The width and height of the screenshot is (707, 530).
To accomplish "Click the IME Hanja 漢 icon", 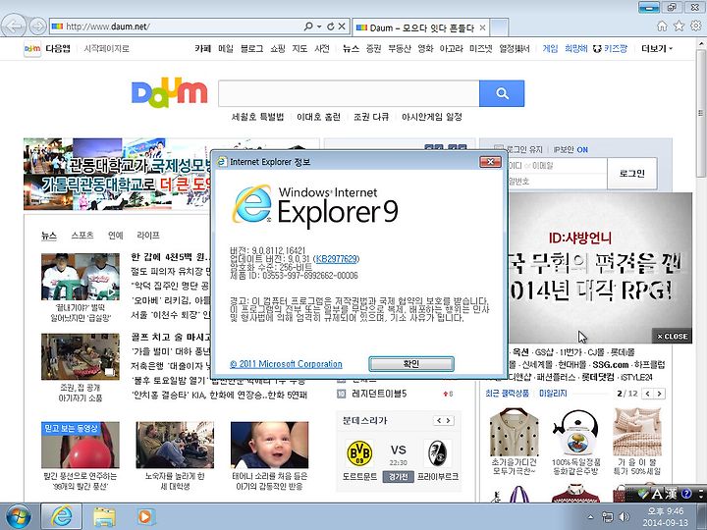I will point(672,494).
